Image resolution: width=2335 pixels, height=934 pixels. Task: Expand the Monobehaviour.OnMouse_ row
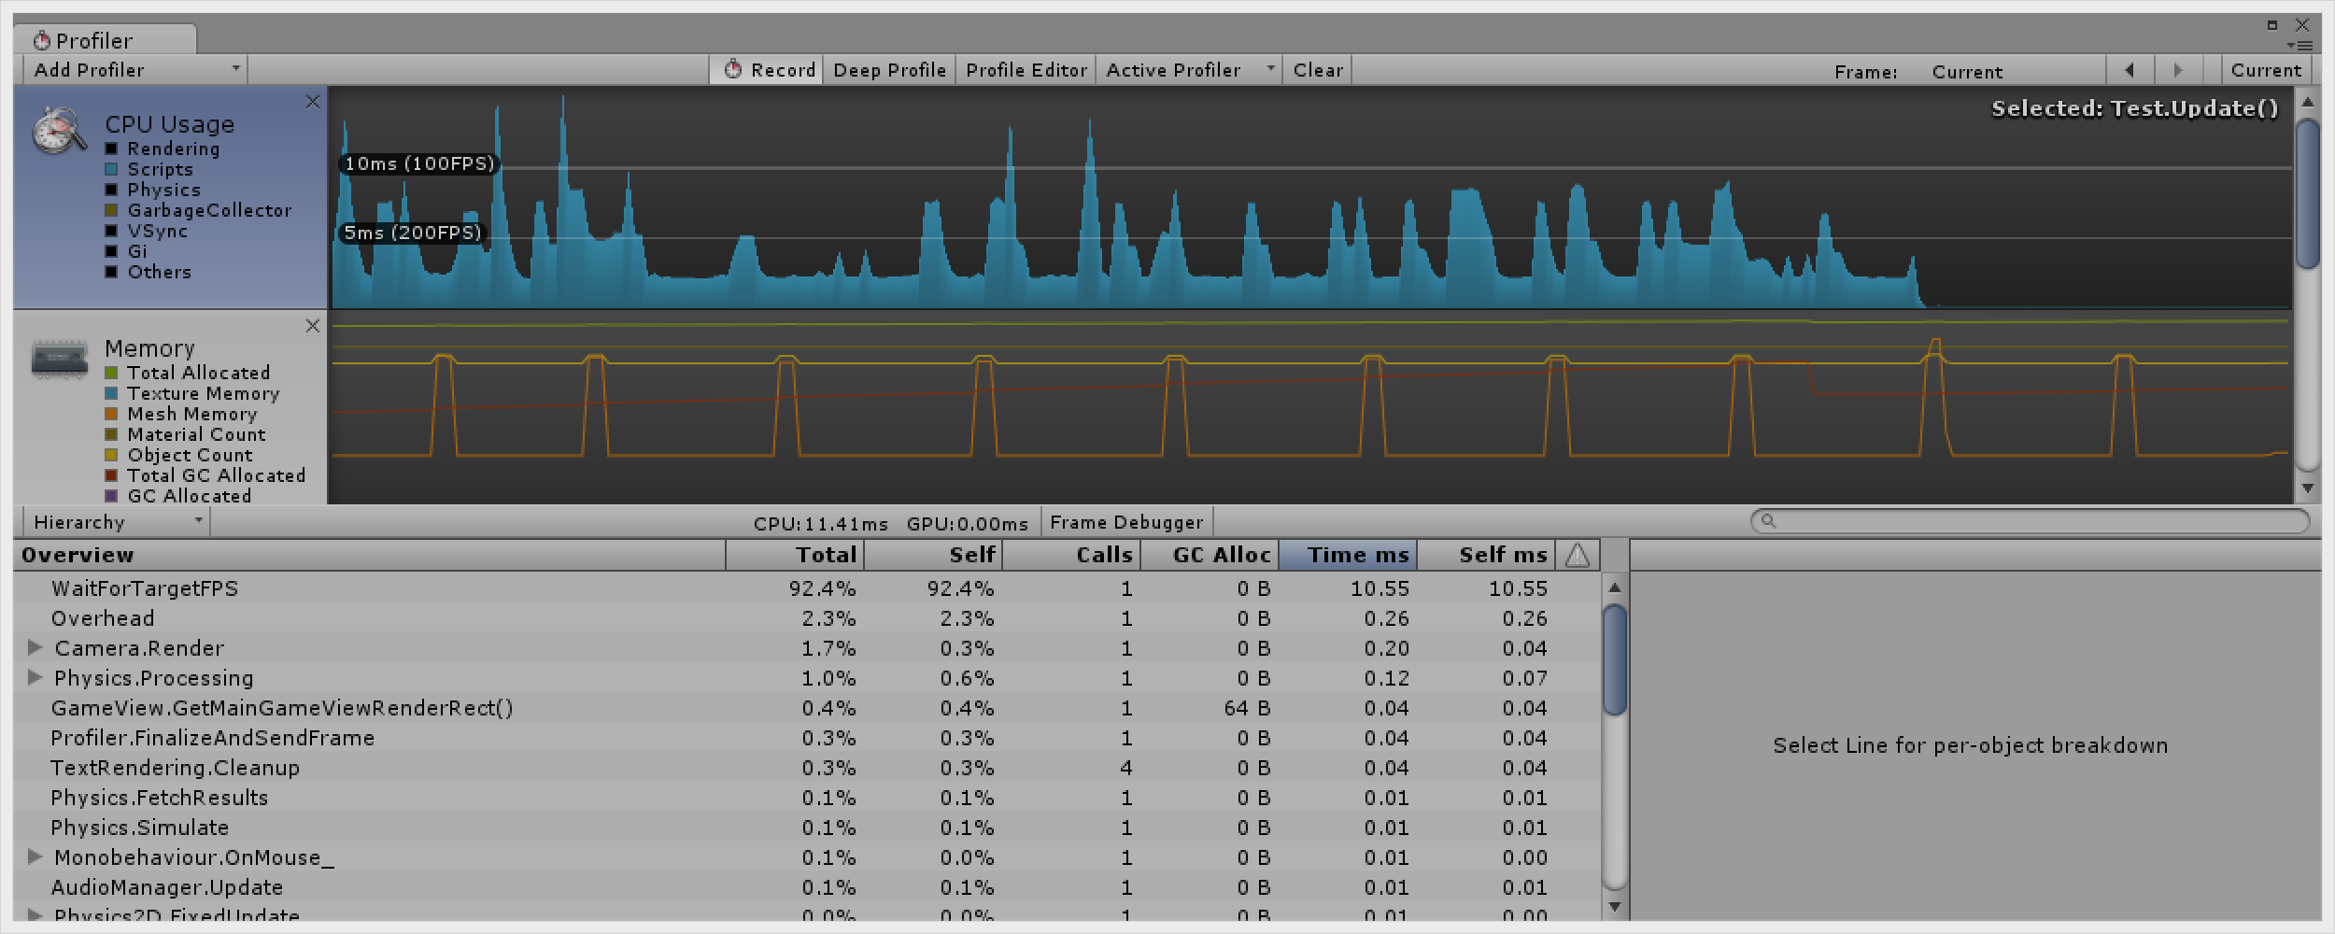[x=35, y=856]
